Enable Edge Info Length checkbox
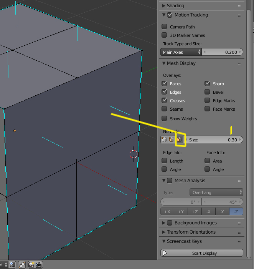Image resolution: width=254 pixels, height=269 pixels. click(164, 161)
